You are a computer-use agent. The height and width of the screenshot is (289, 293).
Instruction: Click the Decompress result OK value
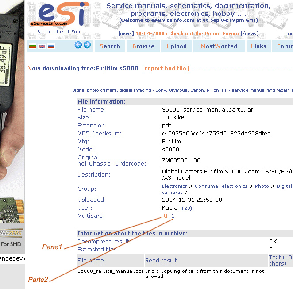coord(273,242)
